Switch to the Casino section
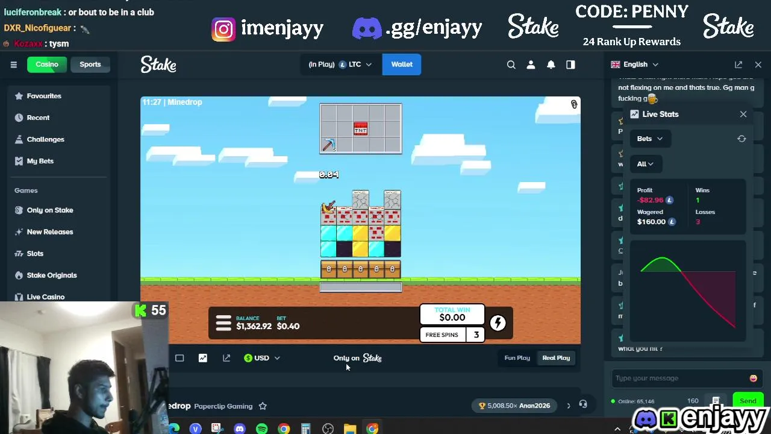Image resolution: width=771 pixels, height=434 pixels. [47, 64]
